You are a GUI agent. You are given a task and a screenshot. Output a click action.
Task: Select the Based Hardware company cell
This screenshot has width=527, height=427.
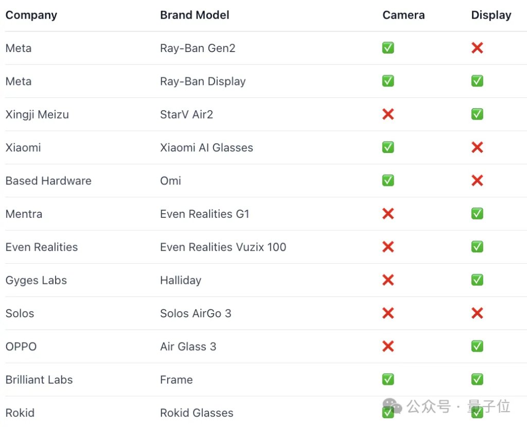point(48,181)
